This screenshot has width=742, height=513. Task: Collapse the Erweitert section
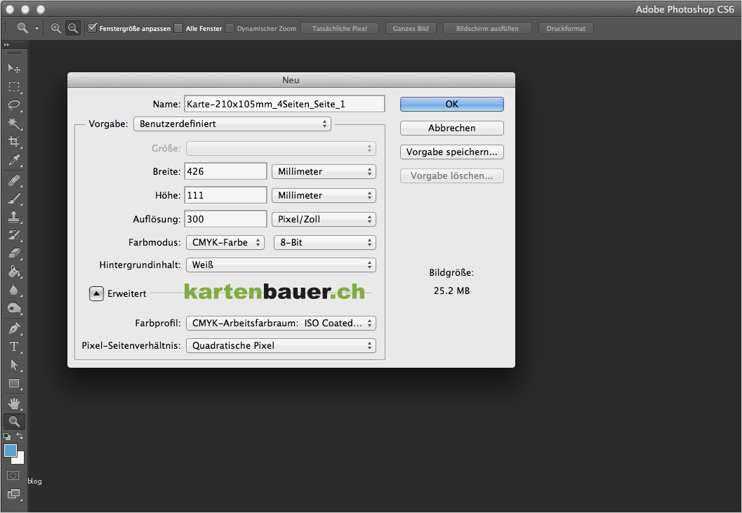click(96, 294)
